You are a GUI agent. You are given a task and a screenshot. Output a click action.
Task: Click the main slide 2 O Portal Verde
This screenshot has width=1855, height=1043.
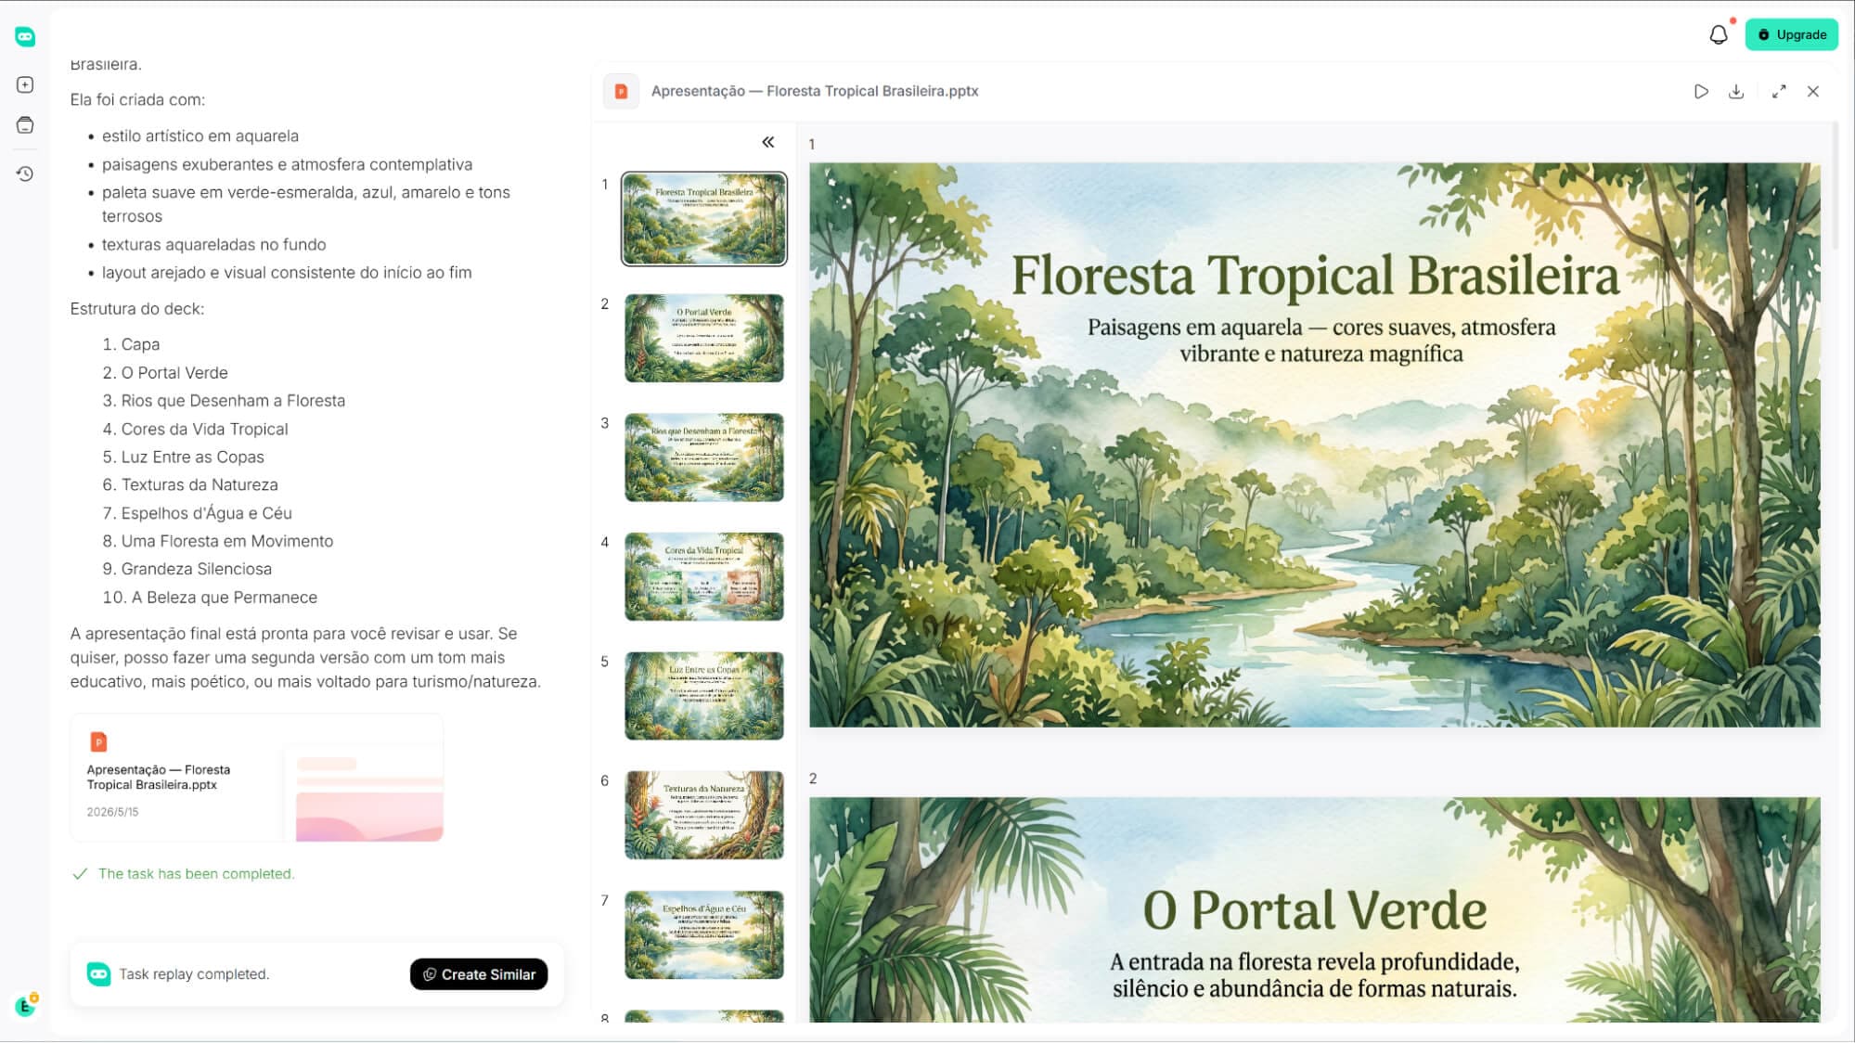coord(1314,909)
